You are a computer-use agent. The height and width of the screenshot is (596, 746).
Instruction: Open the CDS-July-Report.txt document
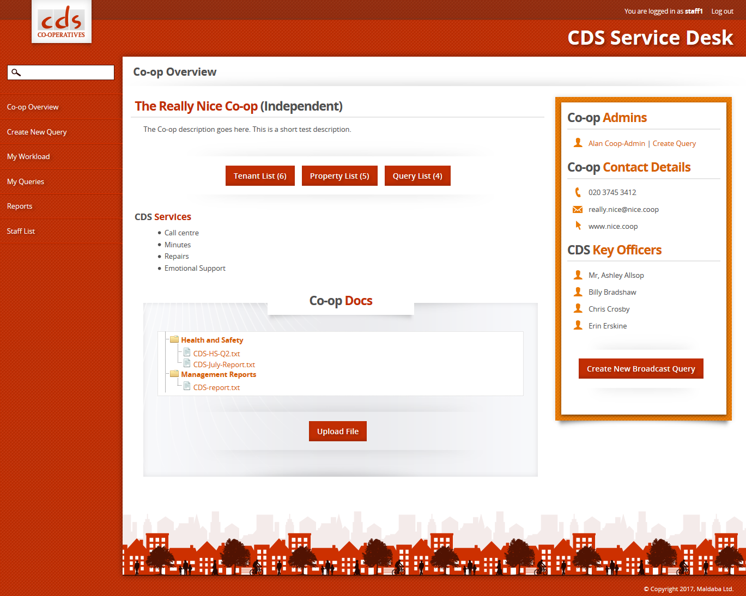[x=224, y=364]
